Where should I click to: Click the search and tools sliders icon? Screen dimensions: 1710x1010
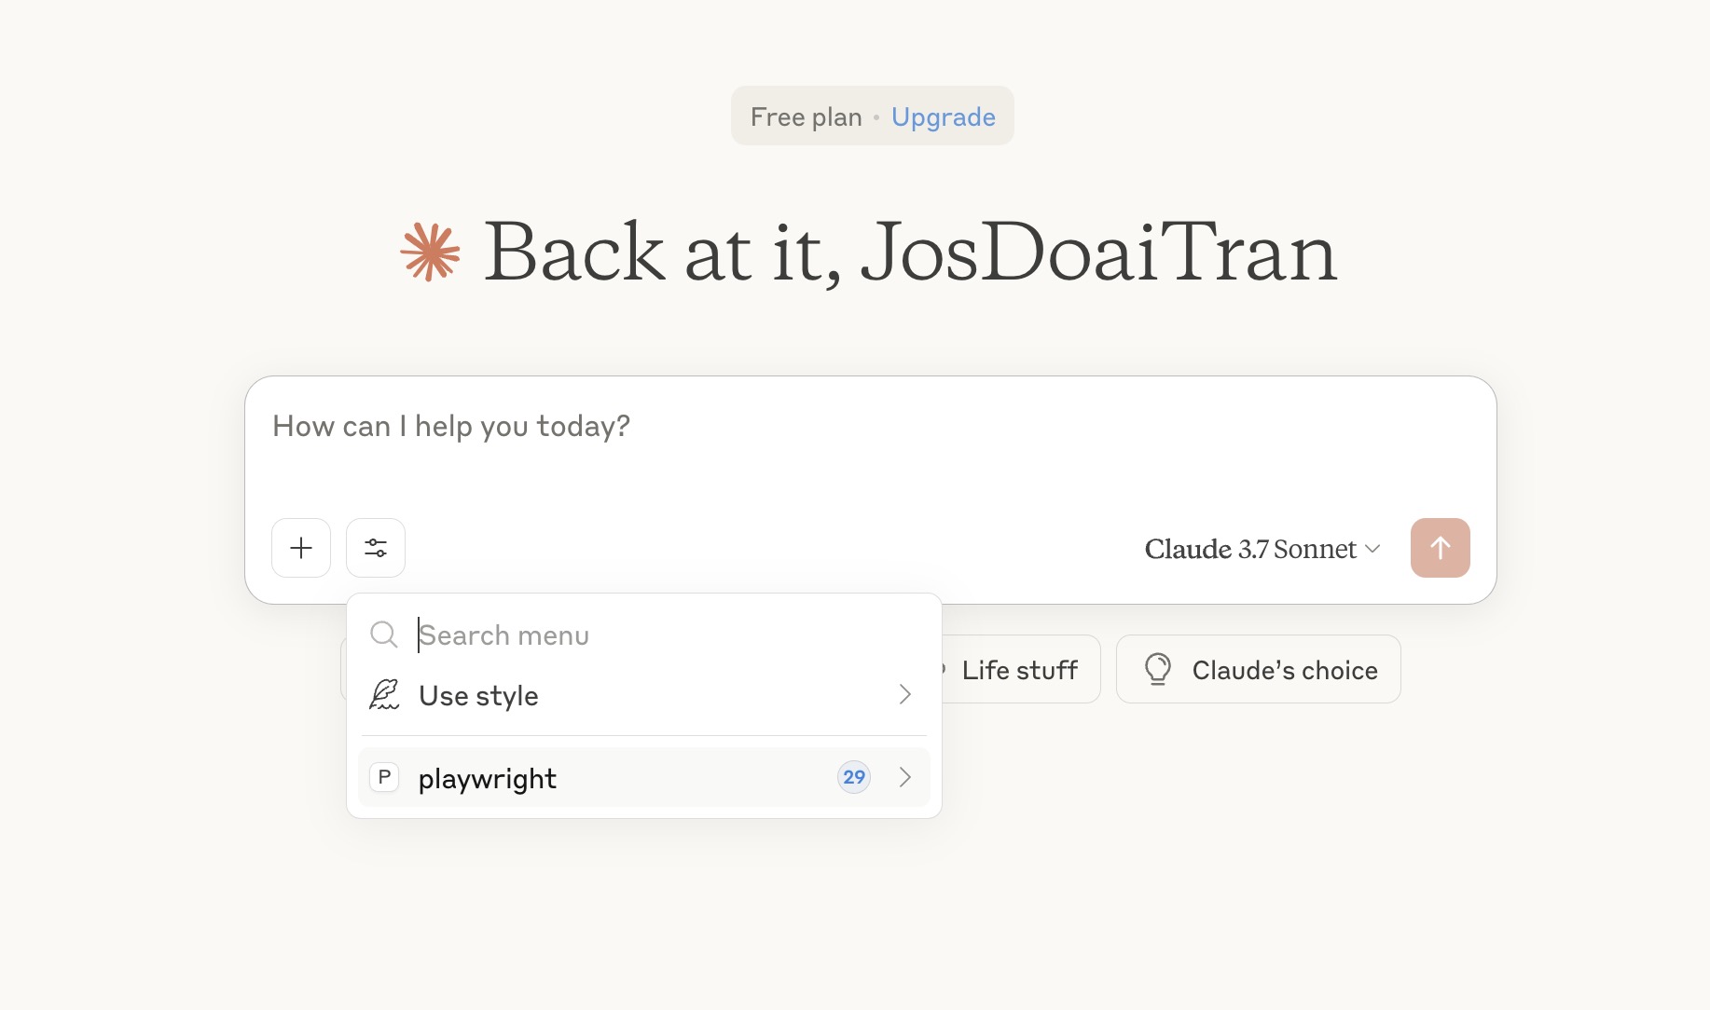click(376, 548)
